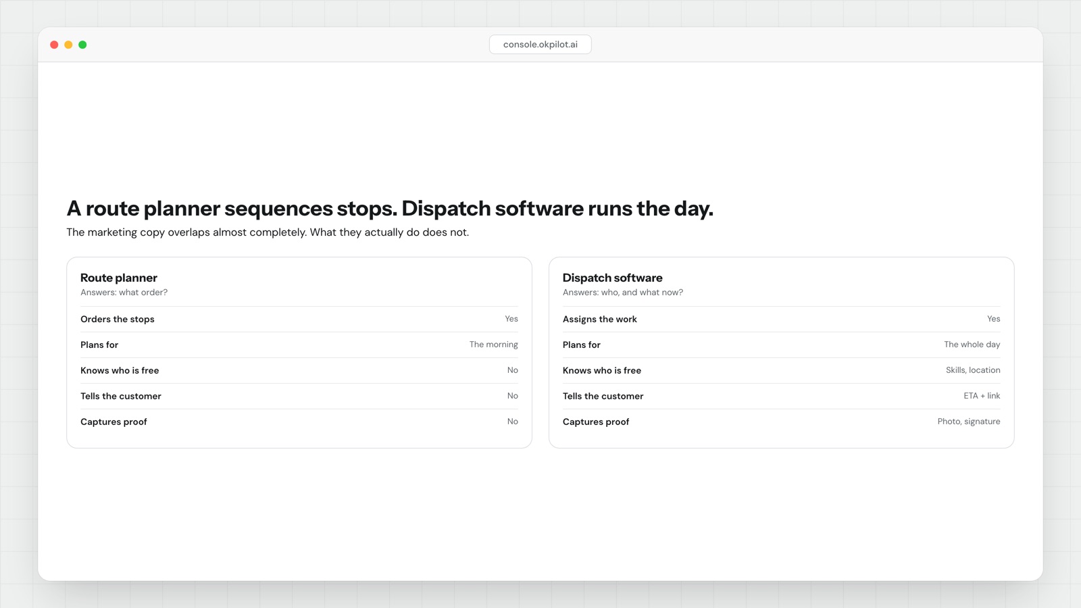Viewport: 1081px width, 608px height.
Task: Click the 'Orders the stops' row label
Action: coord(118,320)
